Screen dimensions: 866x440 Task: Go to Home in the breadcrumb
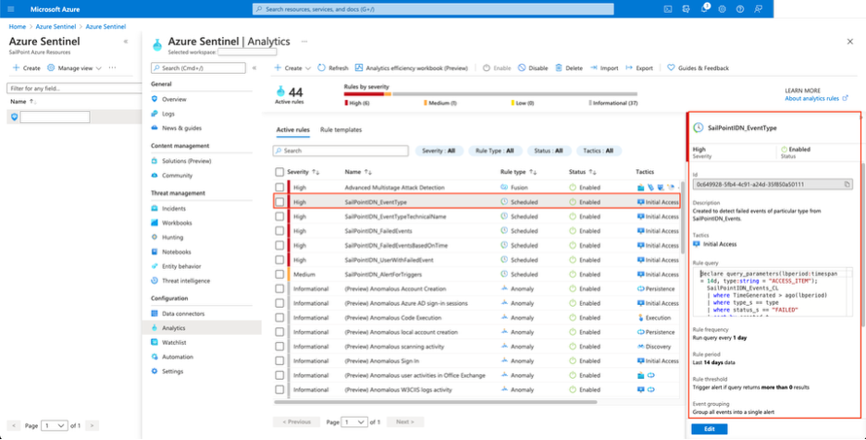(18, 27)
